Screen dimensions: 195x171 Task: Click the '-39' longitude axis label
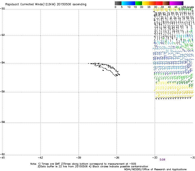79,158
